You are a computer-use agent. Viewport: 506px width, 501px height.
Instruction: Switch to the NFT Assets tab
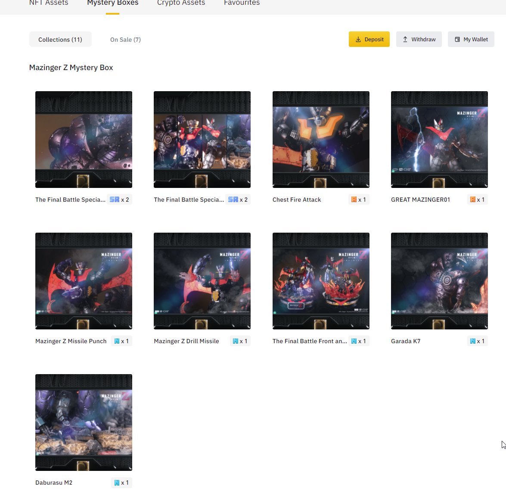click(49, 3)
